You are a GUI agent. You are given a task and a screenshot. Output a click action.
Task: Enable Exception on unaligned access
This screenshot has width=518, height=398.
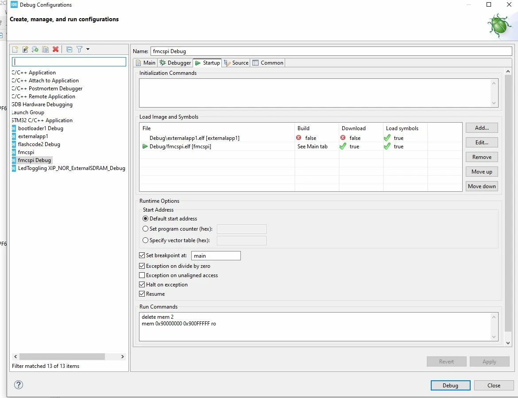coord(142,275)
